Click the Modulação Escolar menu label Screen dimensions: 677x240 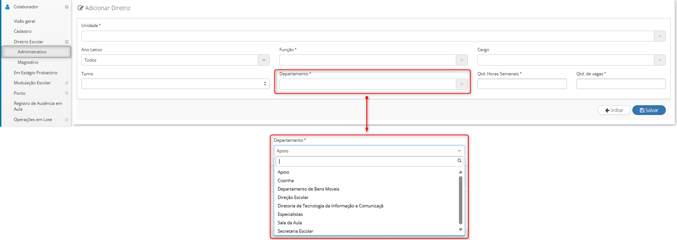click(32, 83)
